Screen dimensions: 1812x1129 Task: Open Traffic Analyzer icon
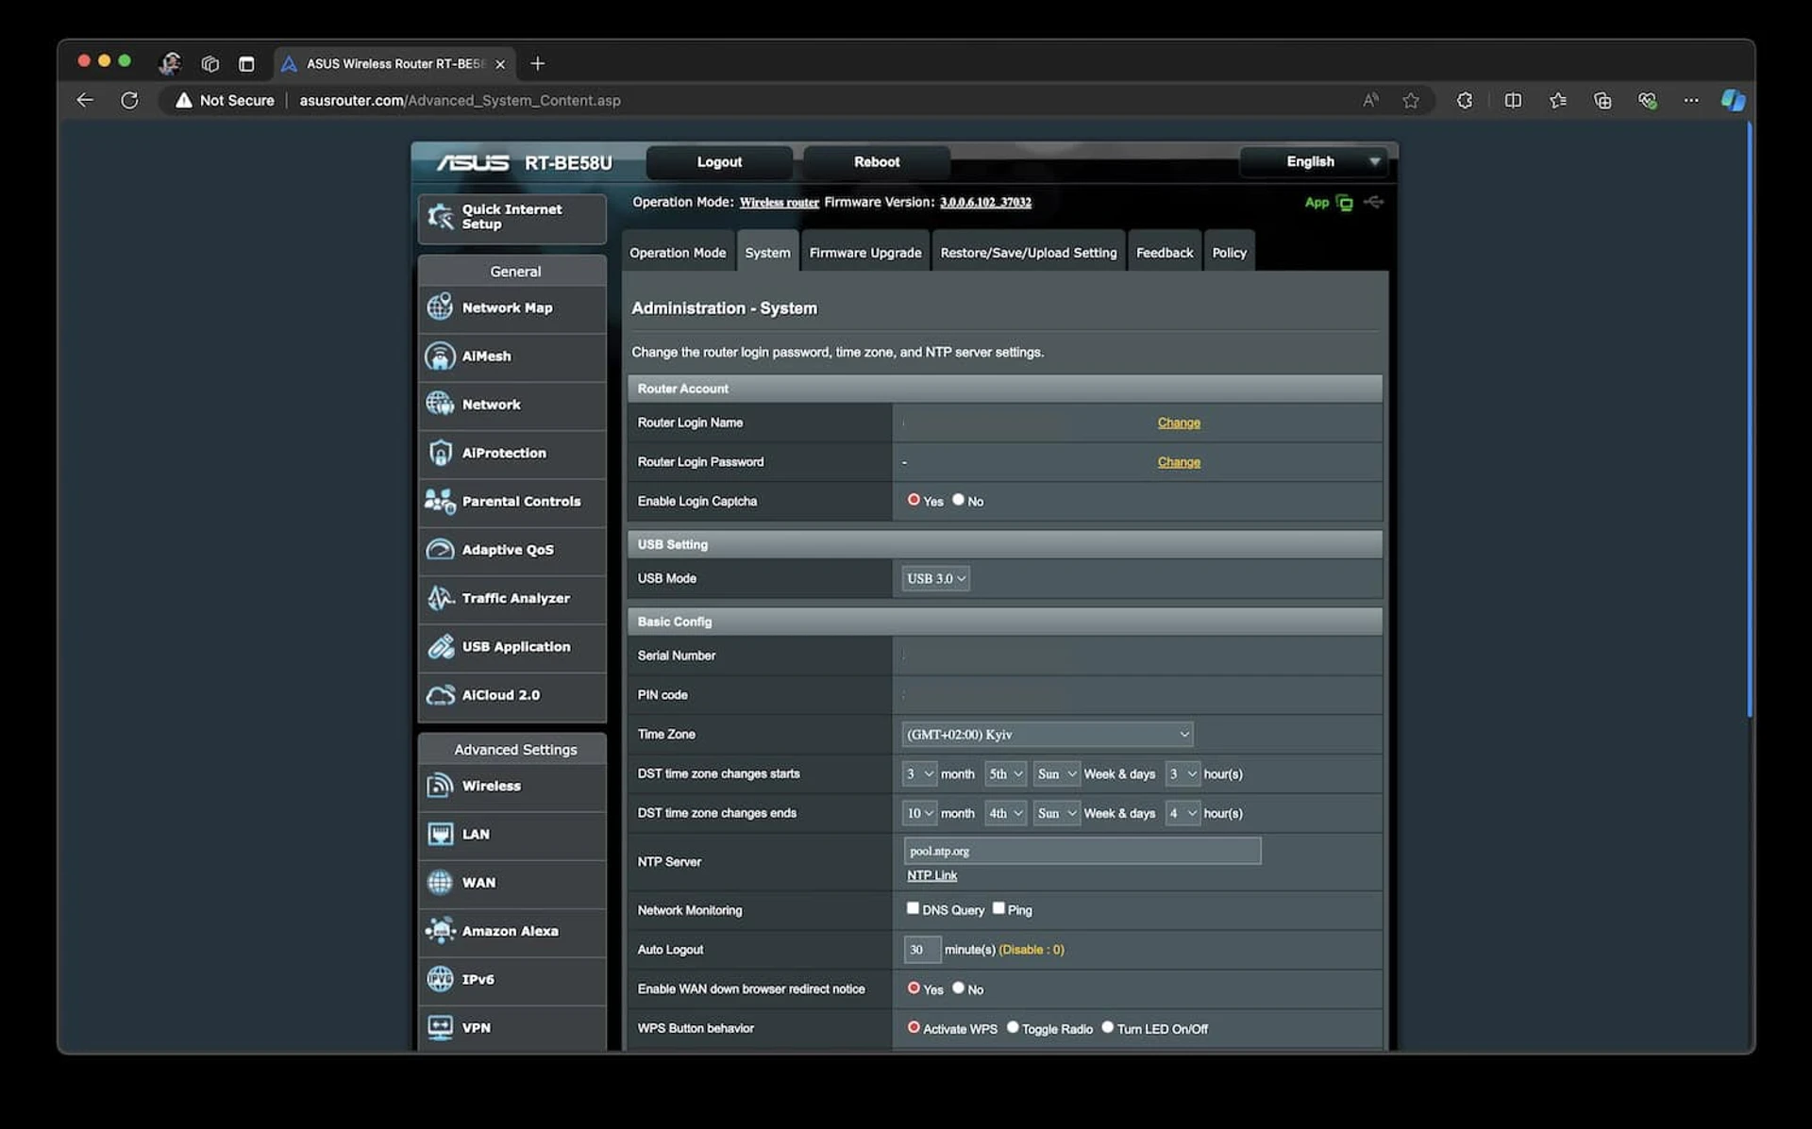click(440, 598)
